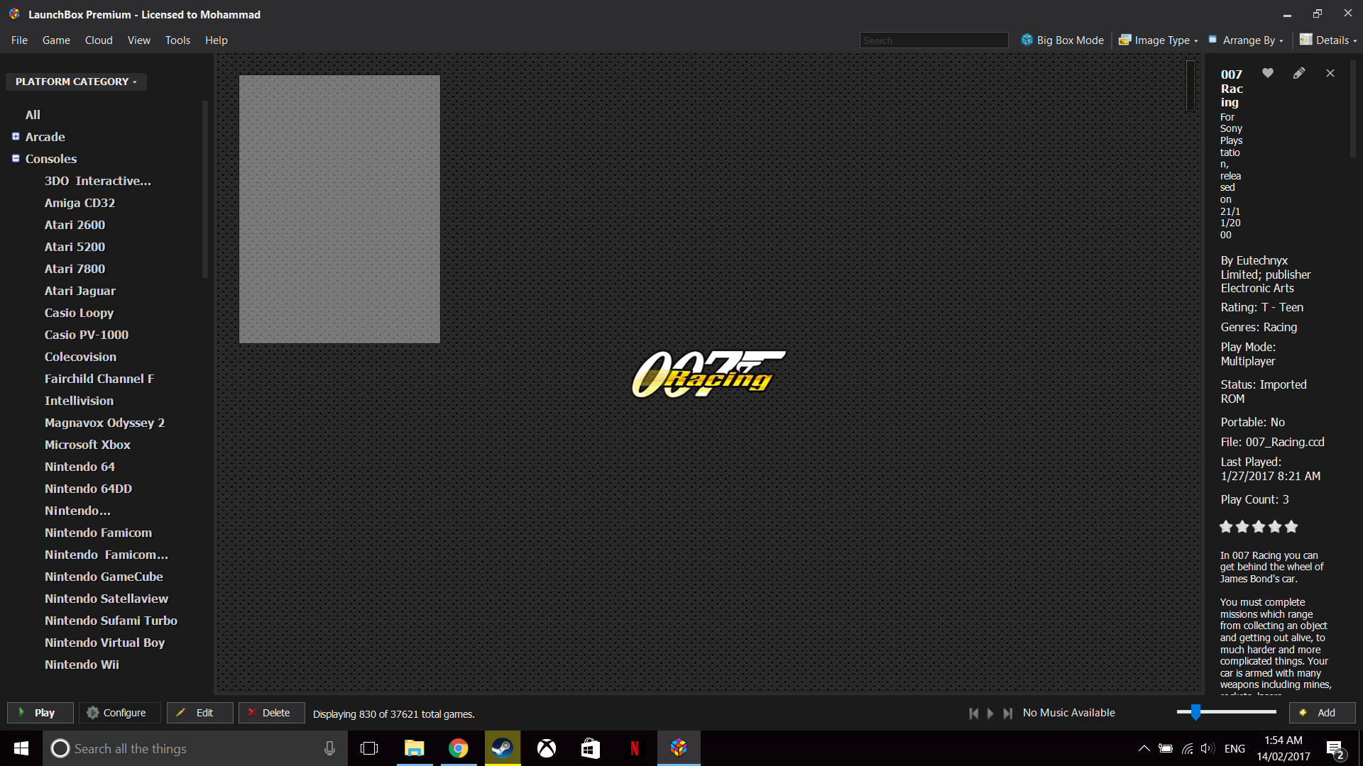
Task: Select Nintendo Satellaview platform
Action: coord(106,599)
